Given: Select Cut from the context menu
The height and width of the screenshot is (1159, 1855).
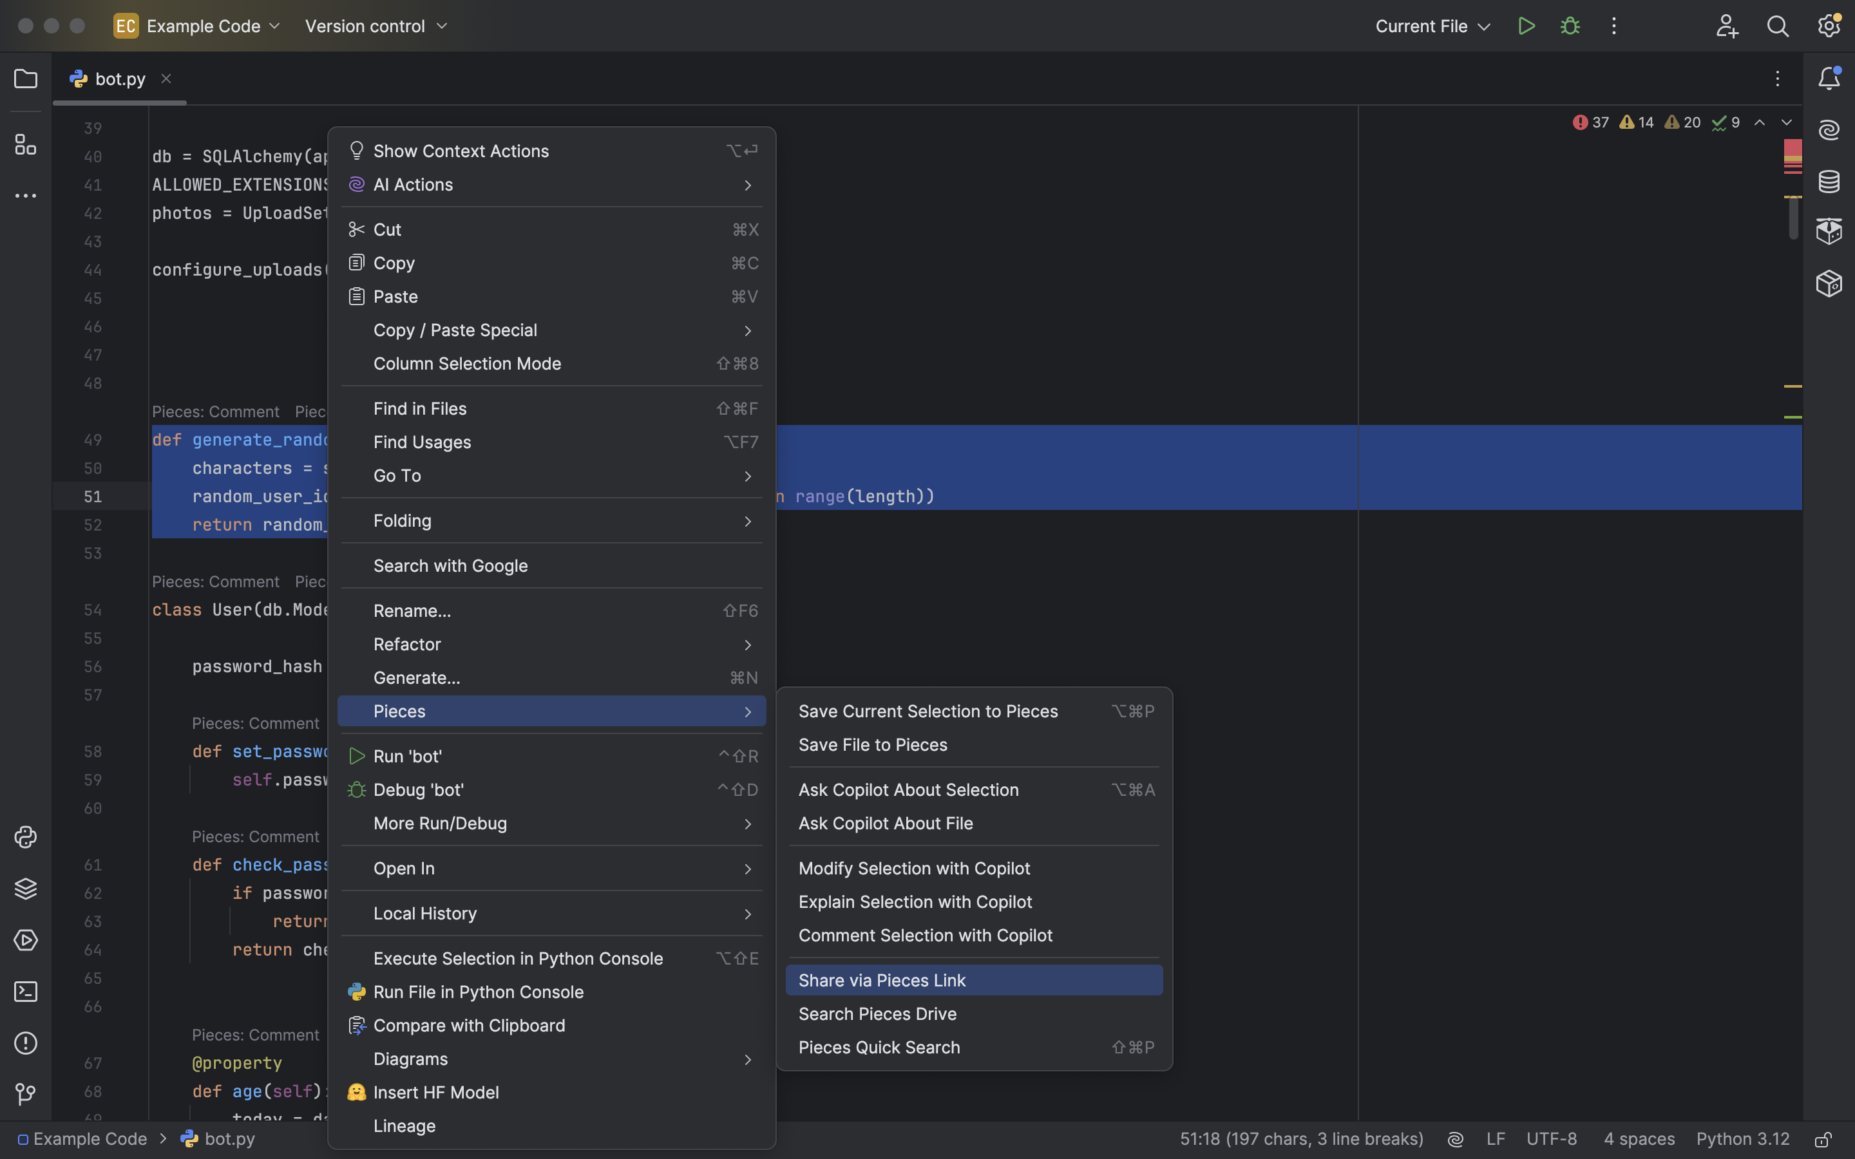Looking at the screenshot, I should (x=551, y=230).
